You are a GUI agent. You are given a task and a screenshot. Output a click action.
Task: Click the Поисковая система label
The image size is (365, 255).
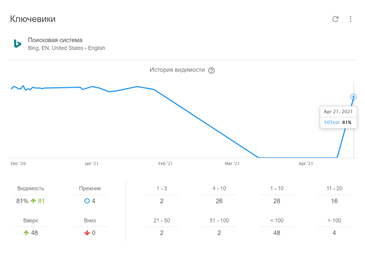click(x=55, y=40)
